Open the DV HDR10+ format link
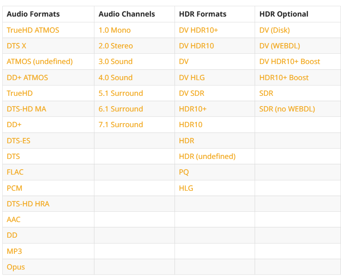The width and height of the screenshot is (341, 278). coord(198,30)
